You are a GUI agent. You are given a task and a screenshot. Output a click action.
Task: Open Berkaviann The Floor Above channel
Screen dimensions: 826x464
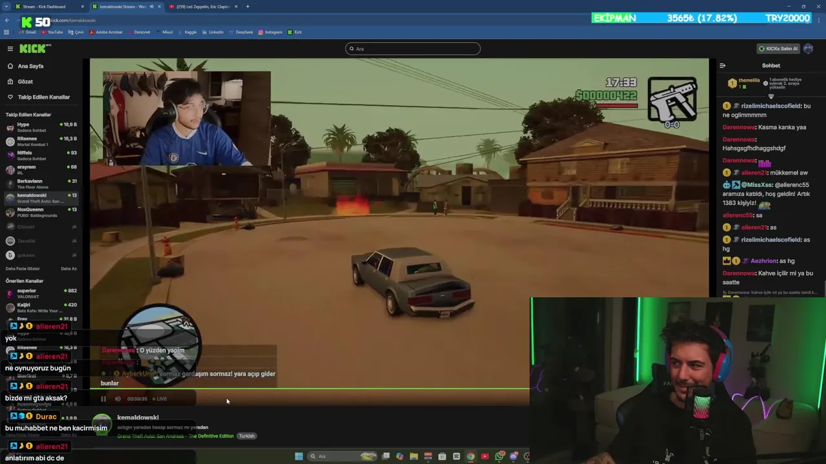point(41,184)
